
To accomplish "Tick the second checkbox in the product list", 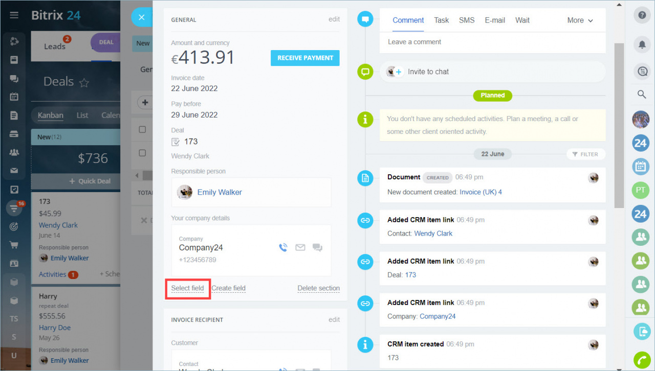I will click(143, 153).
